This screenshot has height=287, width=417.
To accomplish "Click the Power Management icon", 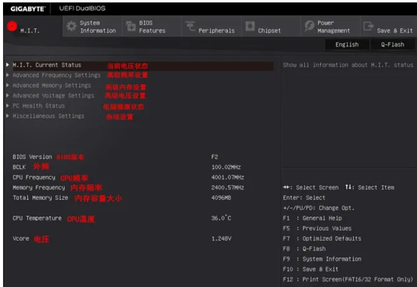I will (x=309, y=27).
